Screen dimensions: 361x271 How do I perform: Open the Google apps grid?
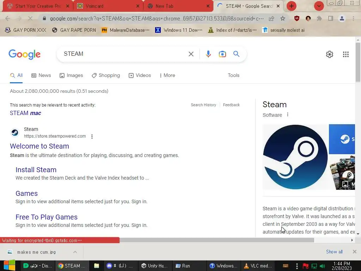point(345,54)
